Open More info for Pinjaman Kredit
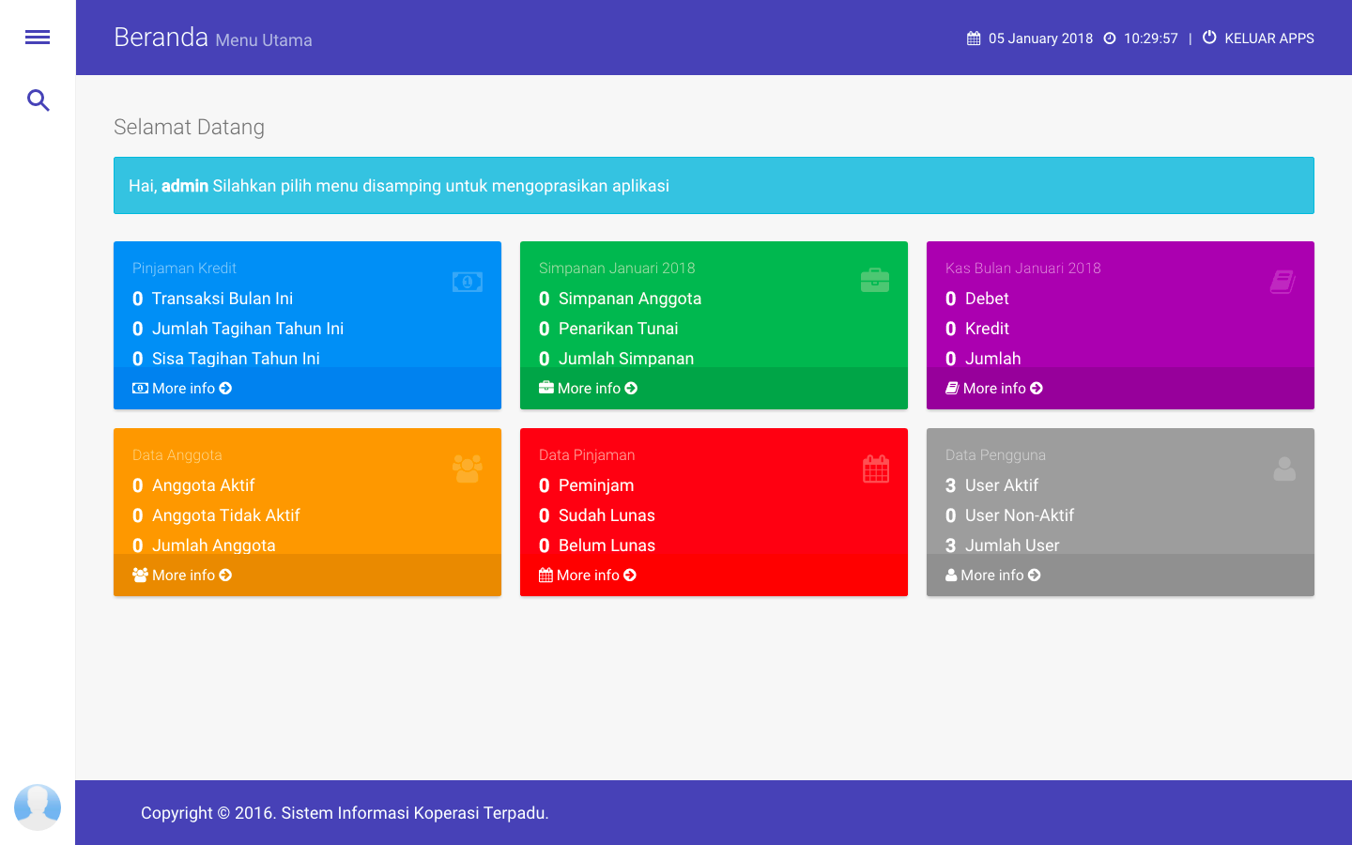 coord(182,388)
